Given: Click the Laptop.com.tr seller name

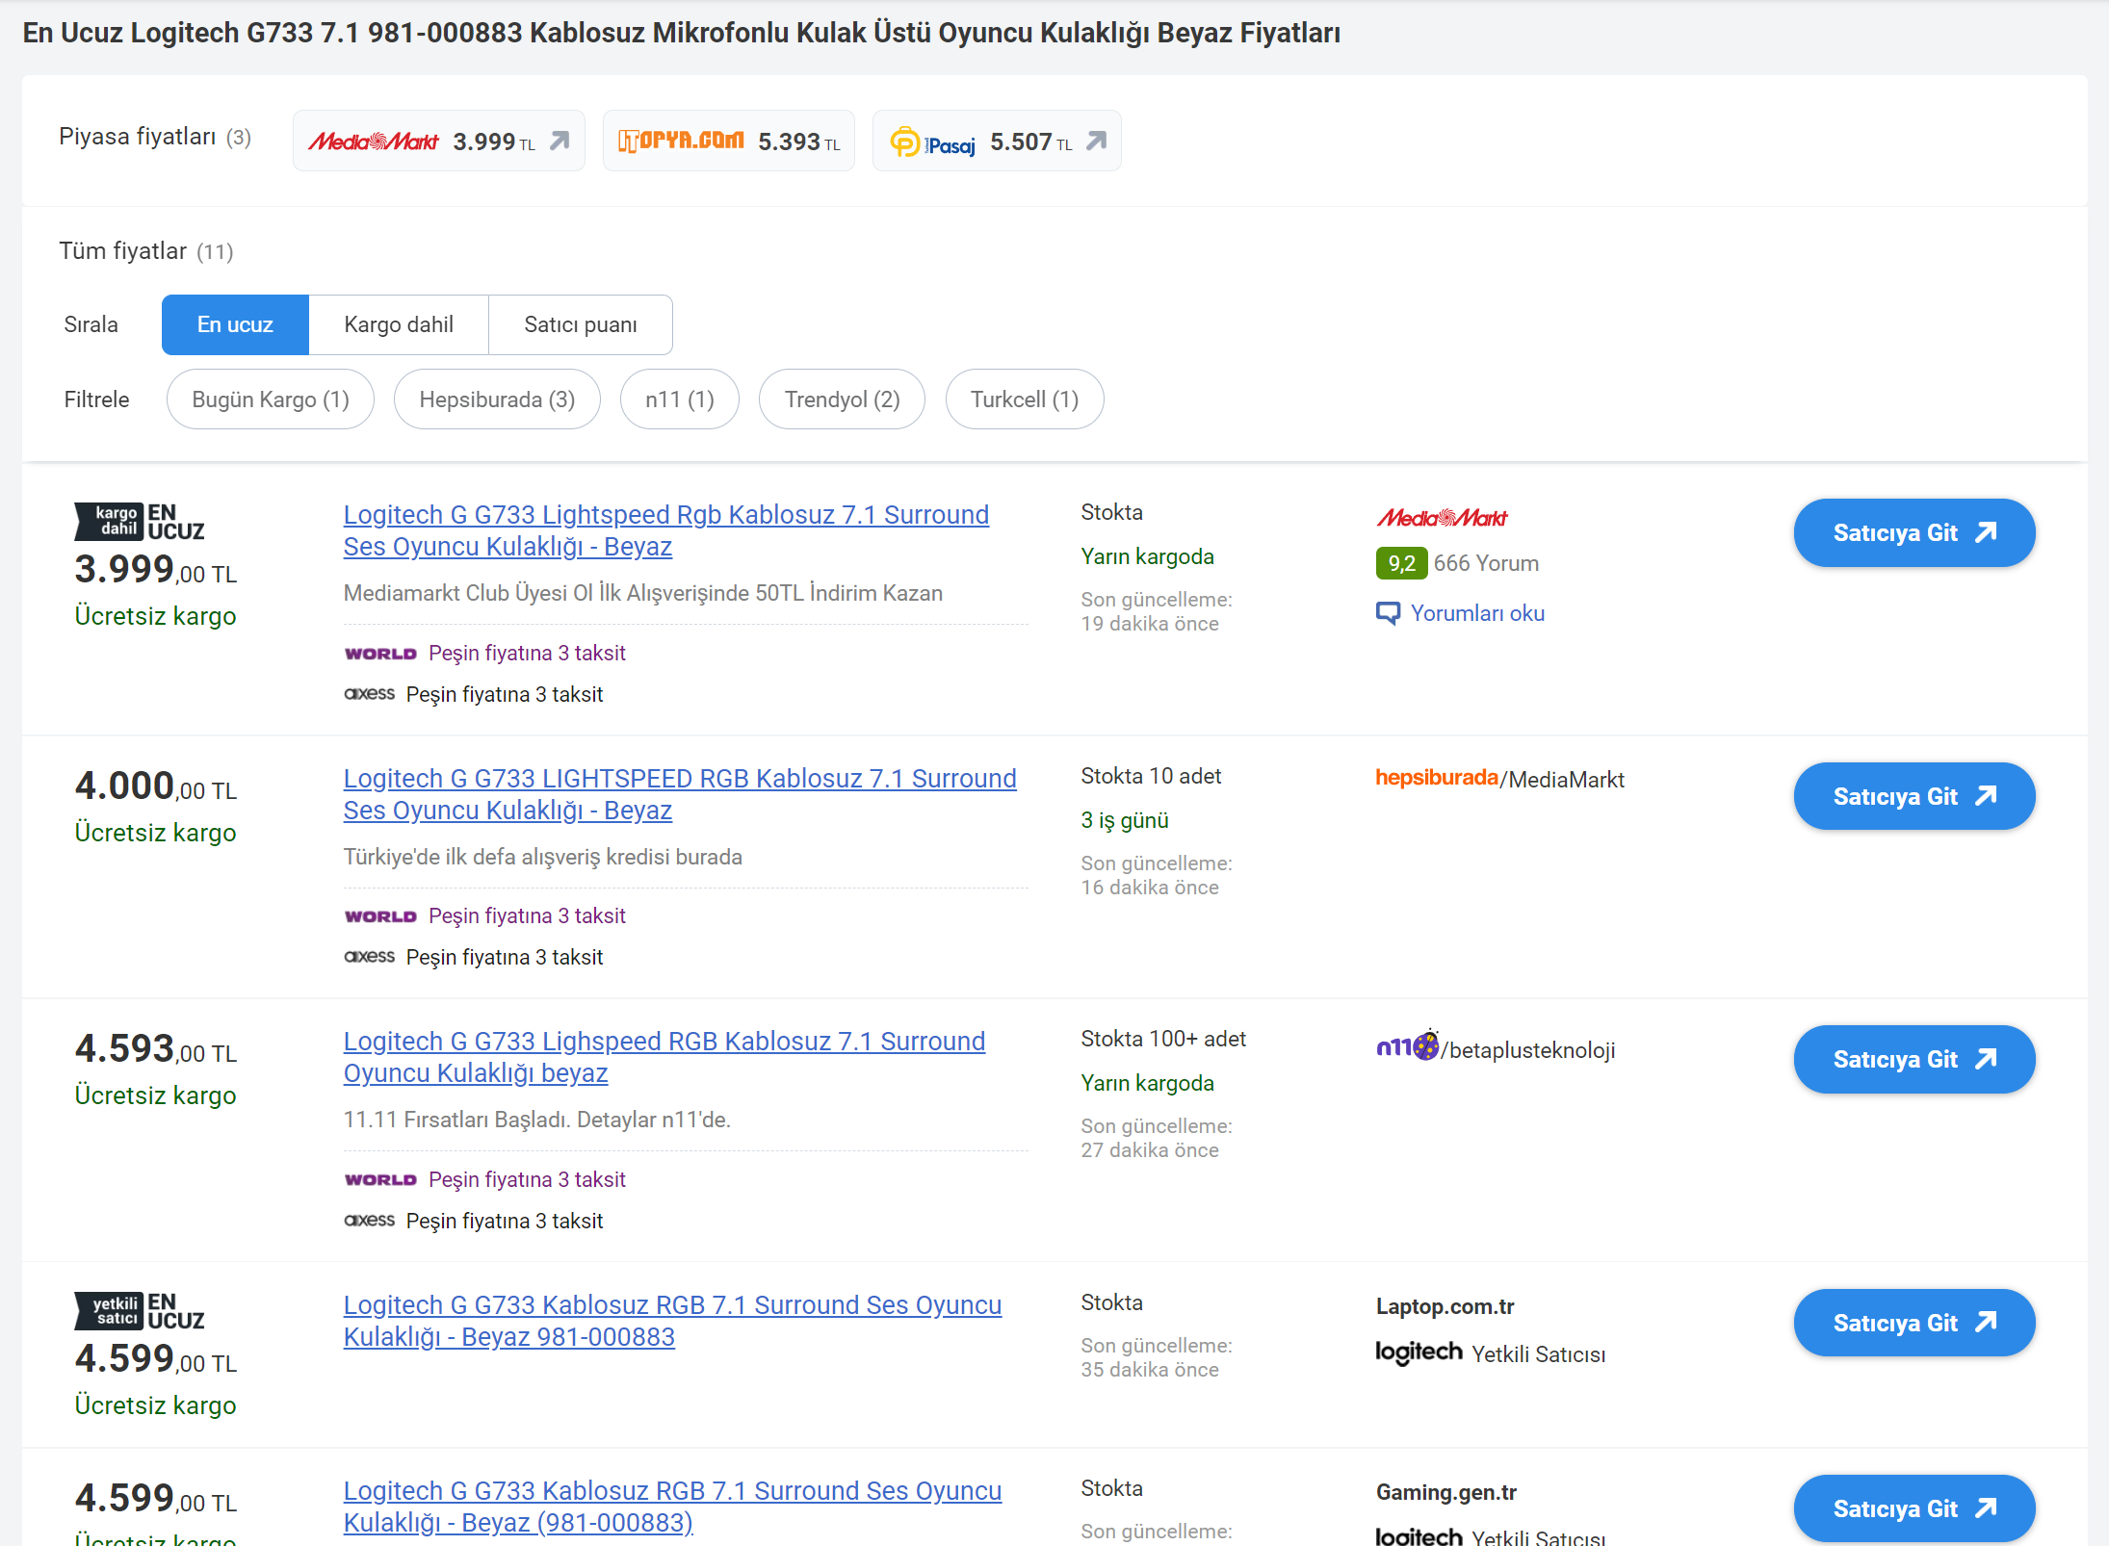Looking at the screenshot, I should (1445, 1306).
